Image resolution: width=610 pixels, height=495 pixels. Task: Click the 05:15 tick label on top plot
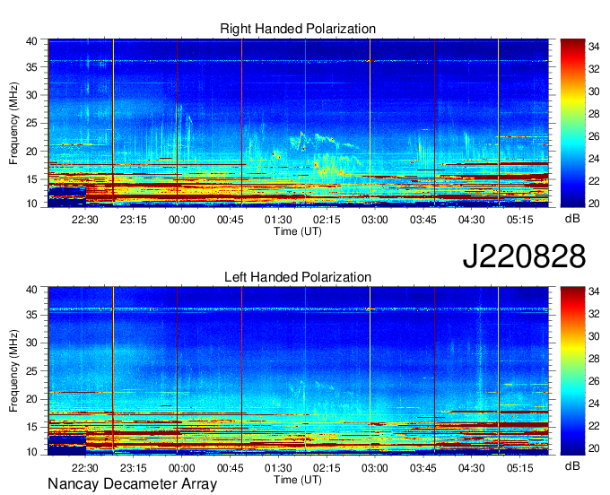(519, 220)
